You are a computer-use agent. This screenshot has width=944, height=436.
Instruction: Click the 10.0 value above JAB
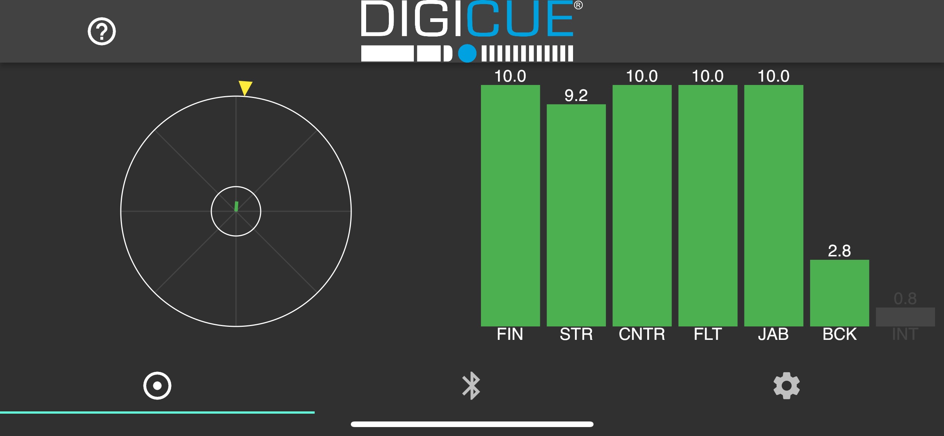[774, 76]
